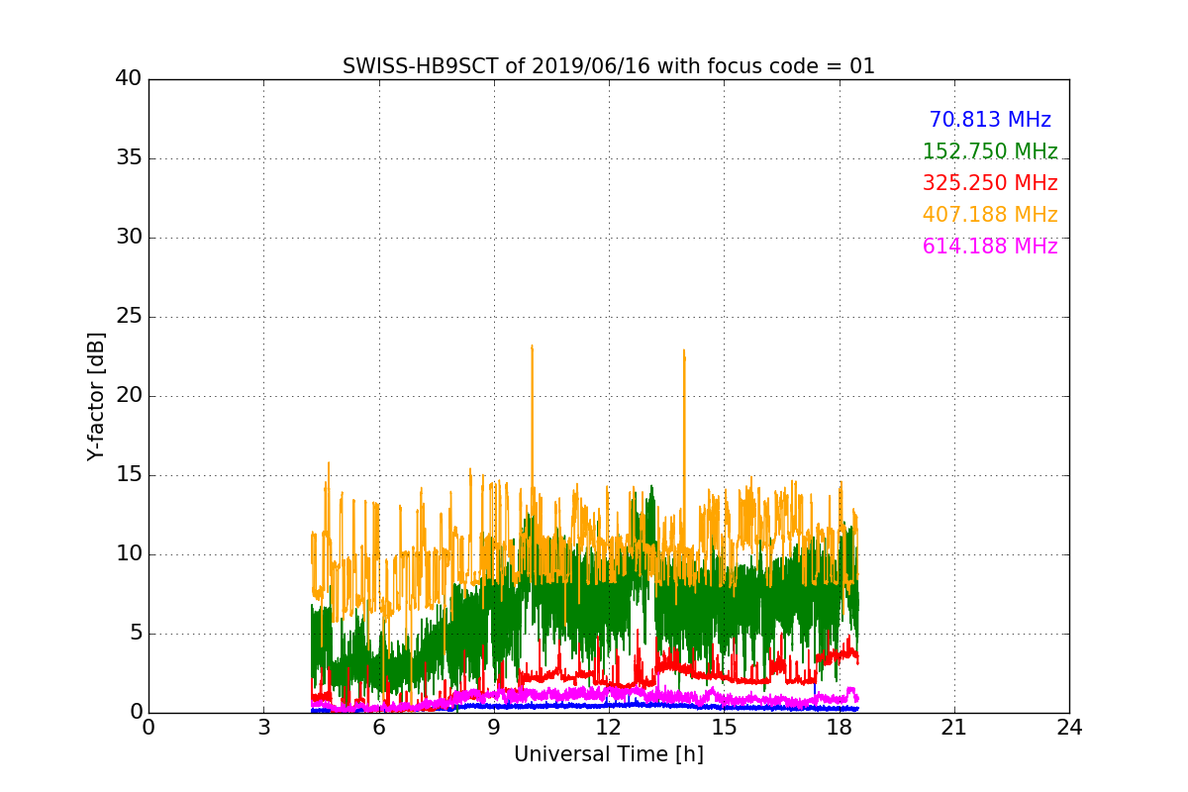The image size is (1188, 792).
Task: Click the y-axis tick label 5
Action: click(x=135, y=634)
